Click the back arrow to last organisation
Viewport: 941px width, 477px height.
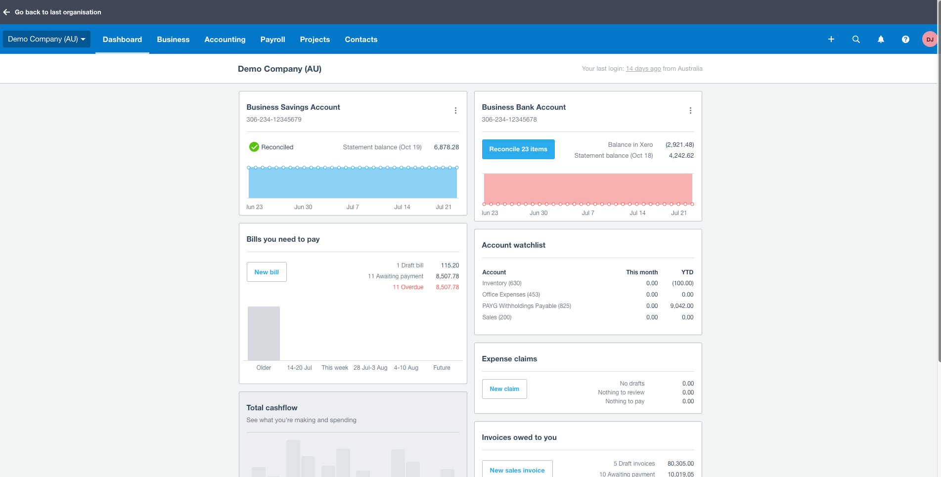coord(6,12)
